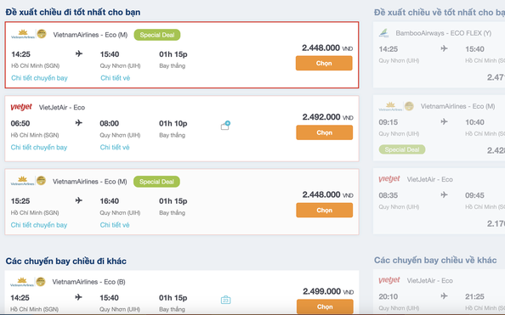Screen dimensions: 505x315
Task: Click airplane icon on 15:25 departure flight
Action: [79, 200]
